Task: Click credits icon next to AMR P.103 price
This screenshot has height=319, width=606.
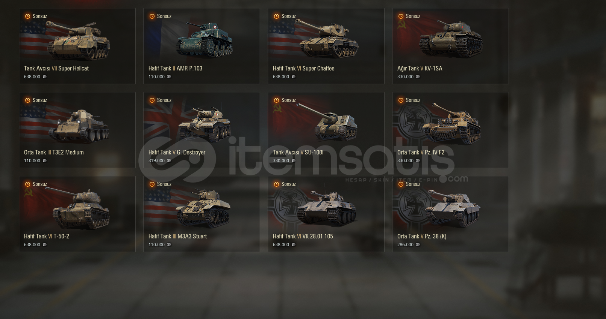Action: (x=169, y=77)
